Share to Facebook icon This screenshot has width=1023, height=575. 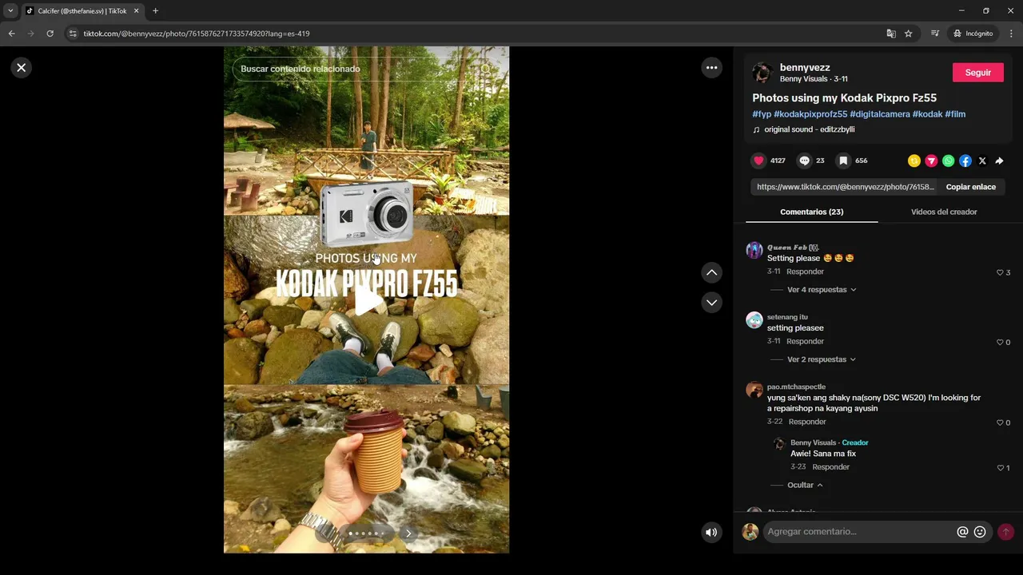pyautogui.click(x=965, y=161)
